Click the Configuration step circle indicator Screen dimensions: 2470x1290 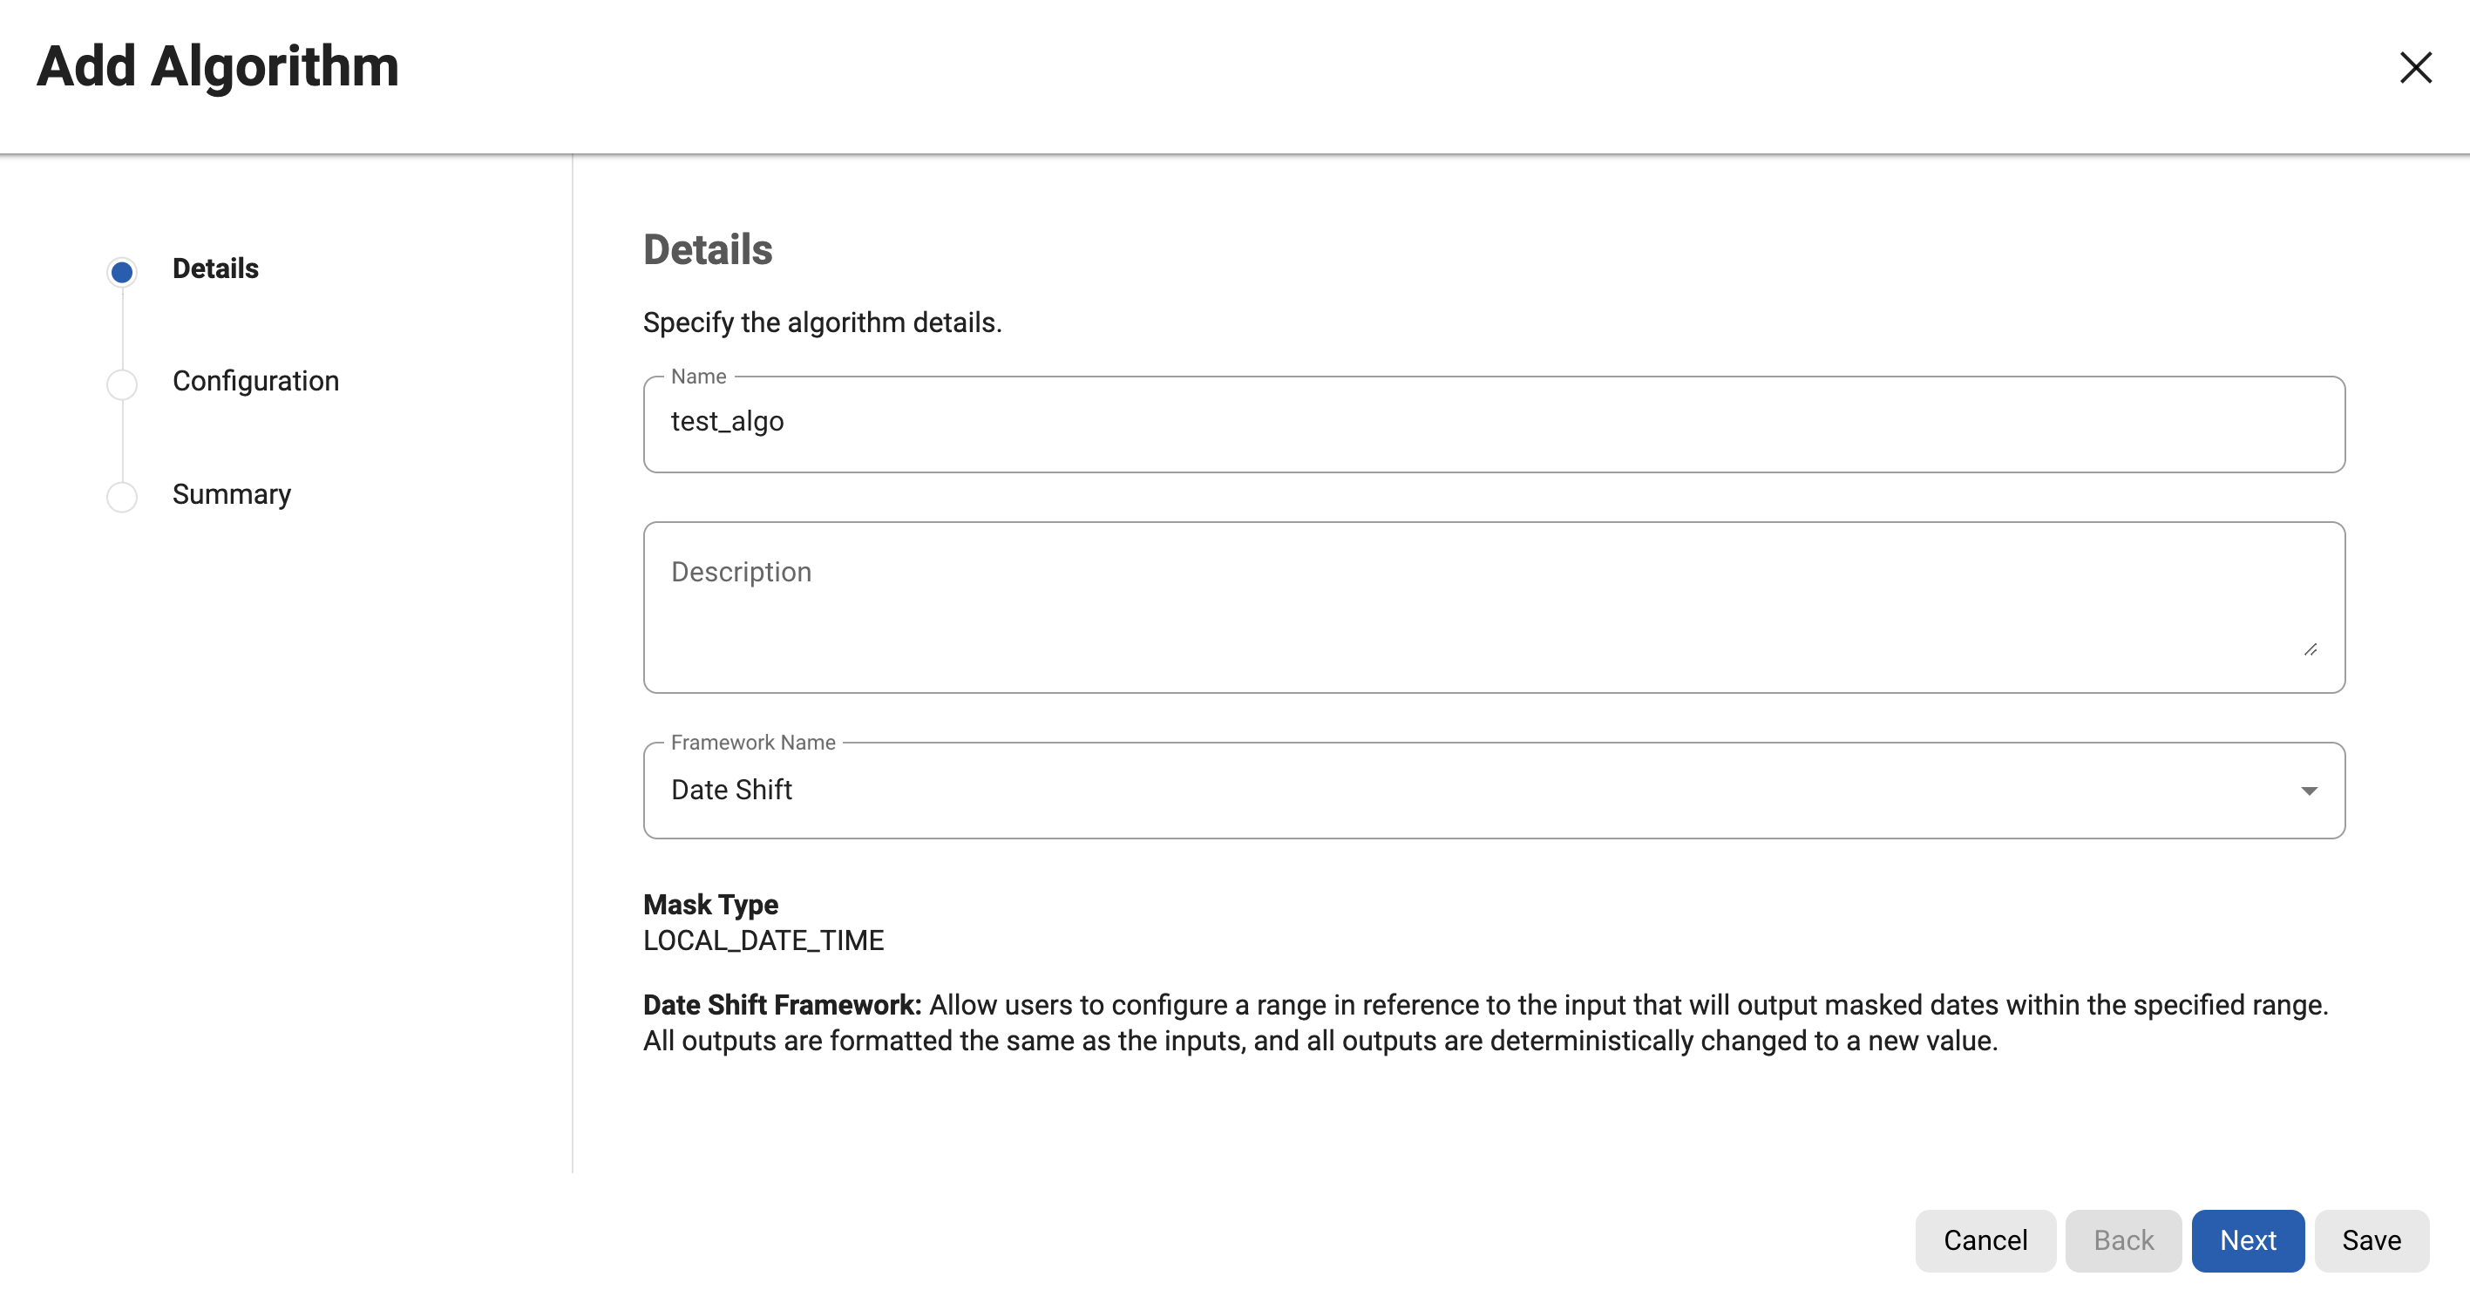click(x=122, y=384)
